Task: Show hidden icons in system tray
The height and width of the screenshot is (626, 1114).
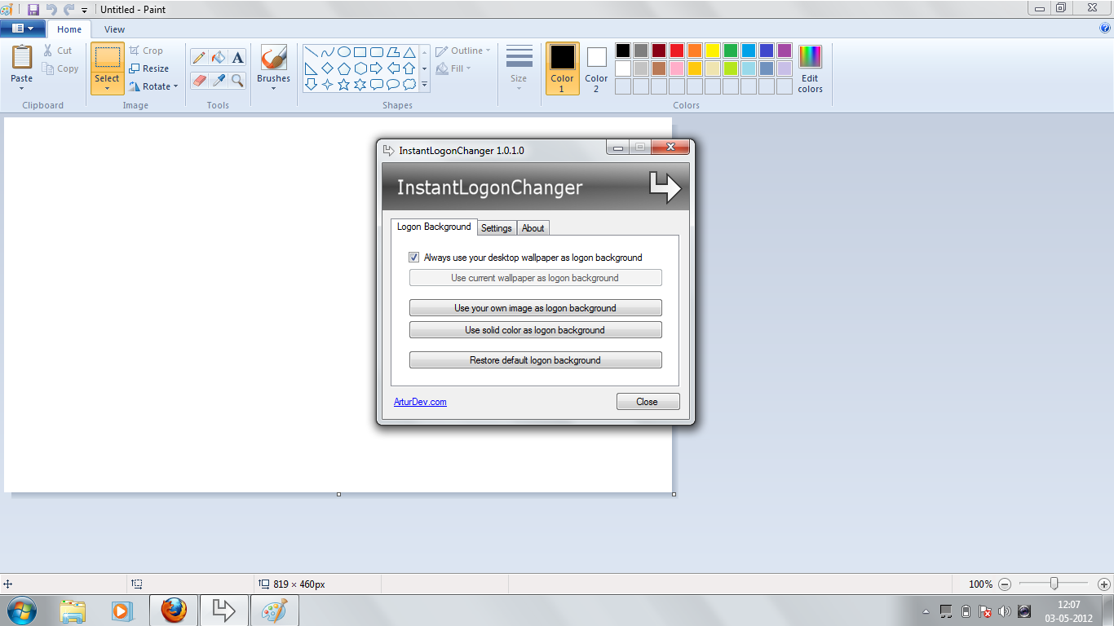Action: tap(926, 611)
